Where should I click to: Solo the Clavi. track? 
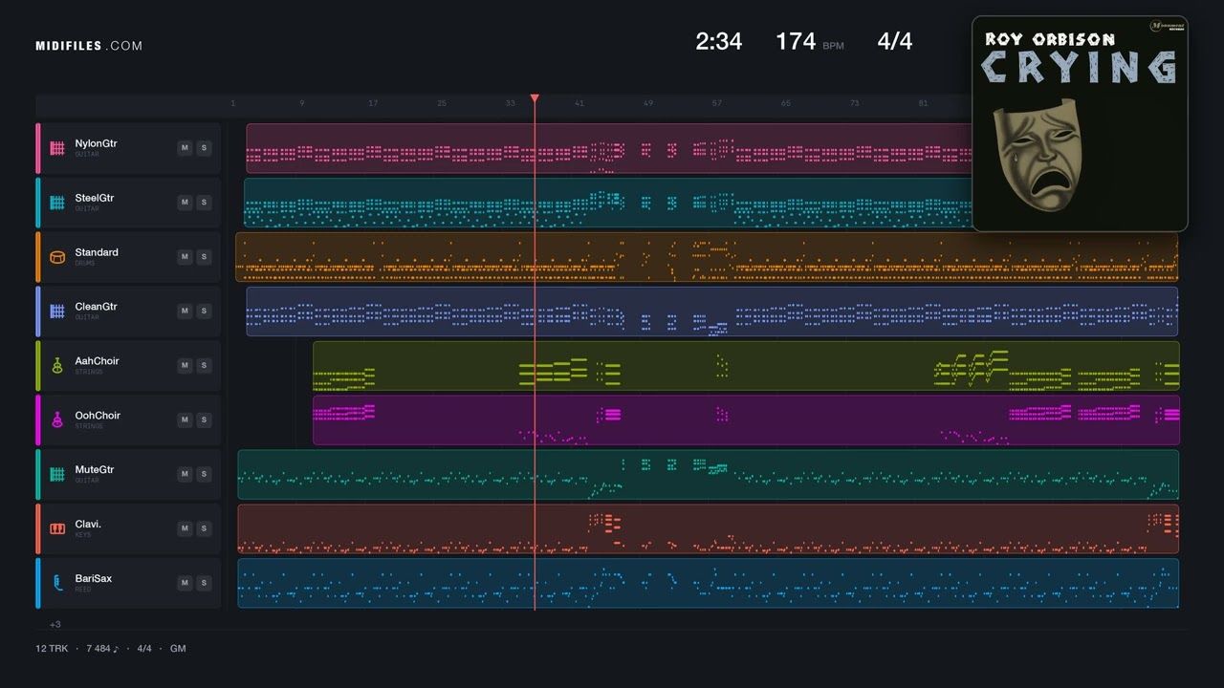coord(204,529)
